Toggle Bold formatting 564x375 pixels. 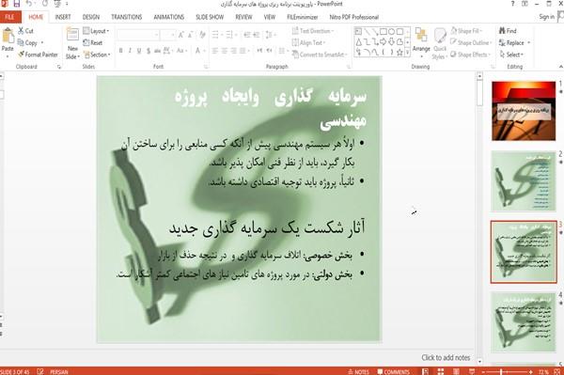tap(121, 51)
